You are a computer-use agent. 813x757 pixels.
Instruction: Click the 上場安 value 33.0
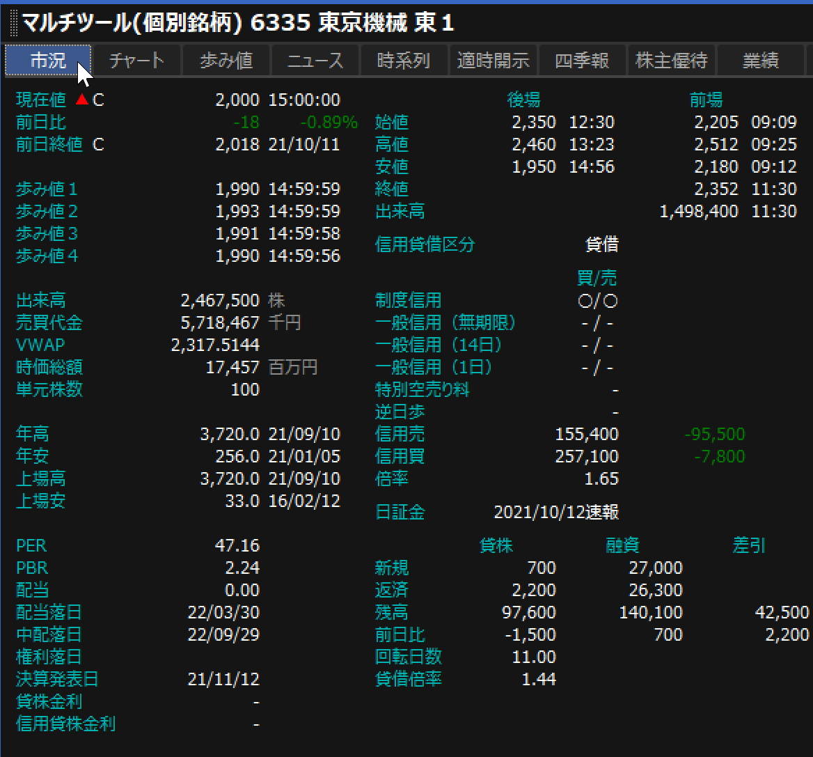point(242,501)
